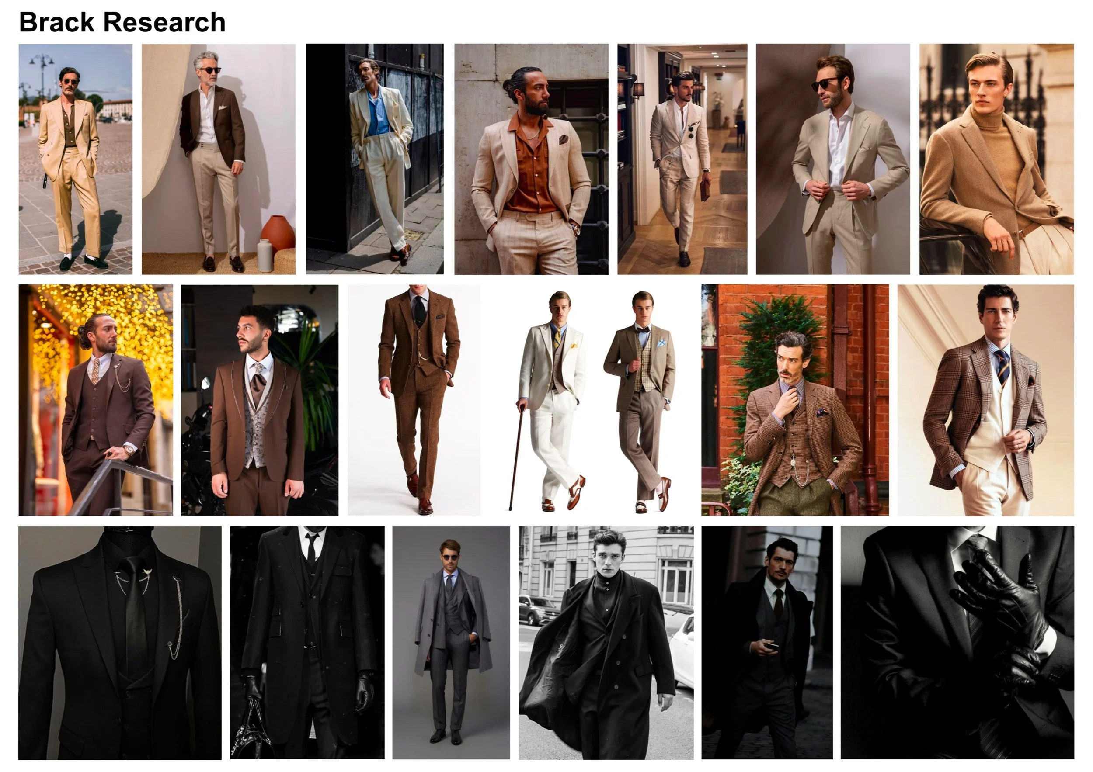Select the brown suit with paisley vest photo

point(259,400)
